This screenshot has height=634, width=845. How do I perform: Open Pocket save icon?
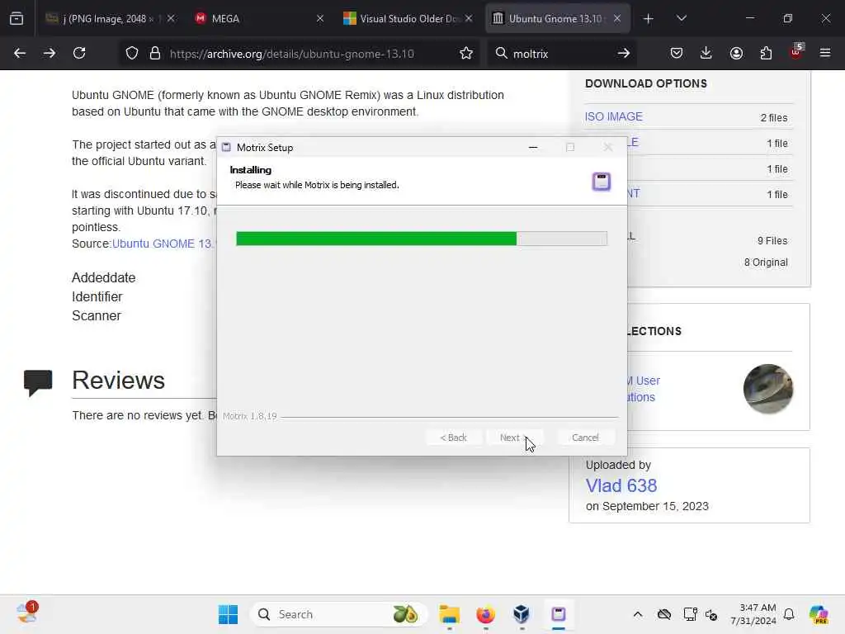point(677,53)
